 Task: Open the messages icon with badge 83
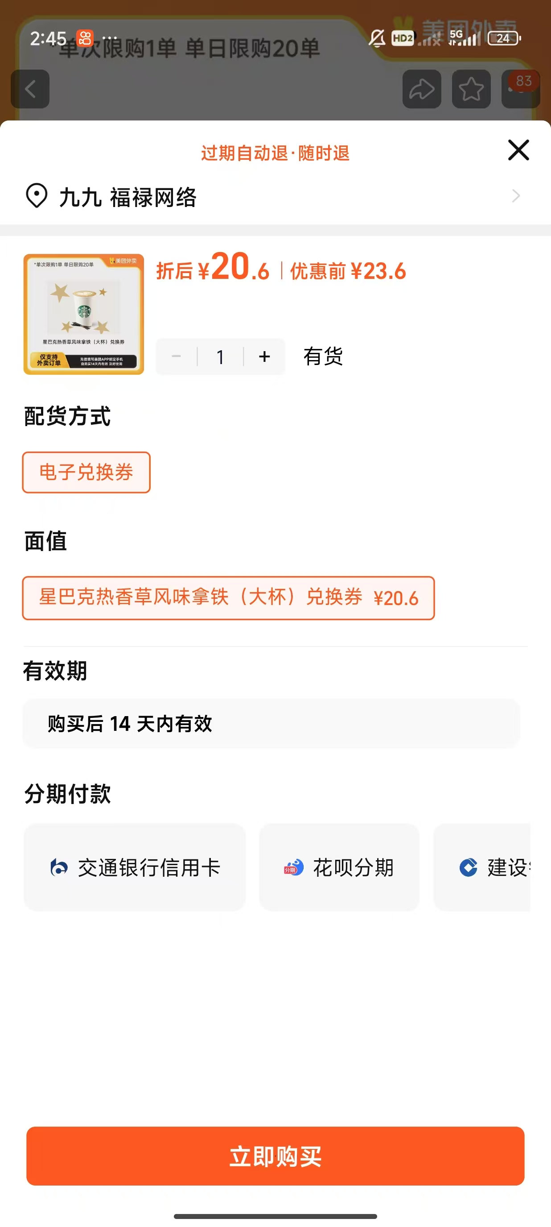pyautogui.click(x=521, y=89)
